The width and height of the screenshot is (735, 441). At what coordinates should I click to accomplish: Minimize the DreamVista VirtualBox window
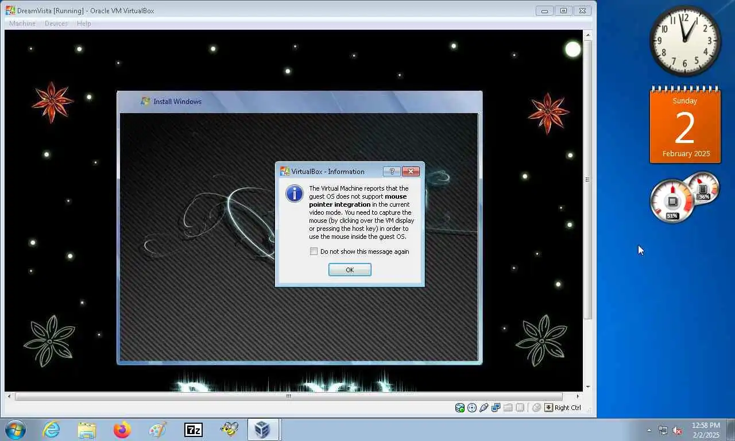544,10
